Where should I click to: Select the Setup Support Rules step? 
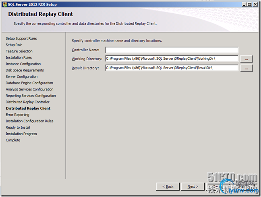[x=21, y=38]
